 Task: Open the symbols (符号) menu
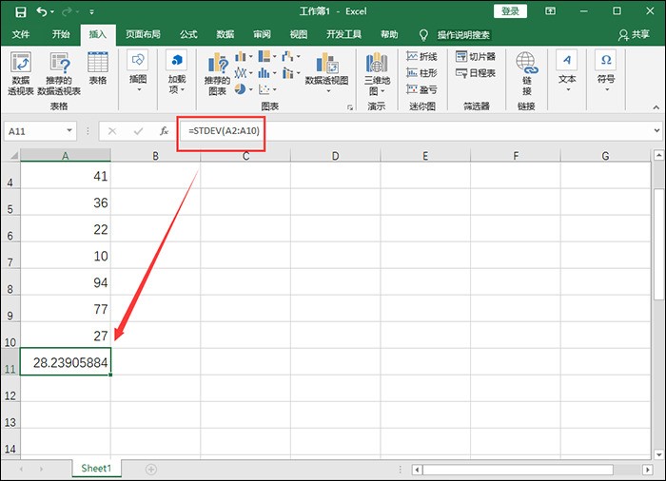[x=606, y=71]
